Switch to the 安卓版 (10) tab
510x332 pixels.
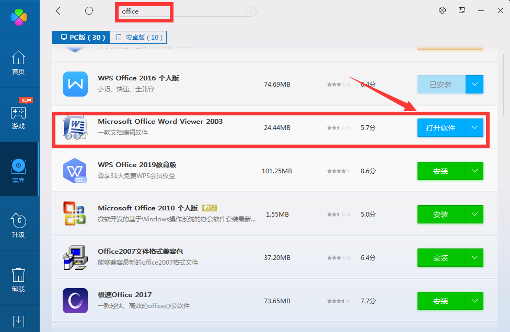tap(138, 38)
